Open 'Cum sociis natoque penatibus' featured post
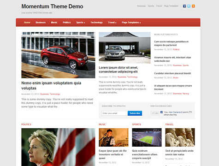The height and width of the screenshot is (166, 219). [x=171, y=43]
